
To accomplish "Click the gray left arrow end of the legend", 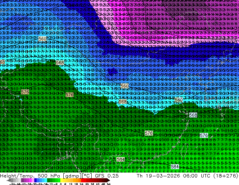I will click(x=9, y=180).
